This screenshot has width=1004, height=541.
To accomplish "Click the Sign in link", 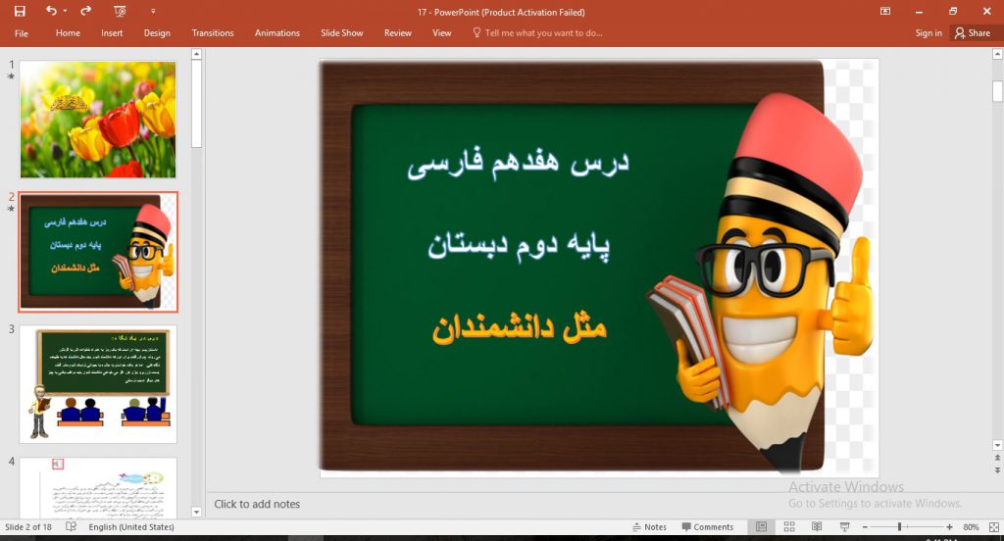I will tap(928, 32).
